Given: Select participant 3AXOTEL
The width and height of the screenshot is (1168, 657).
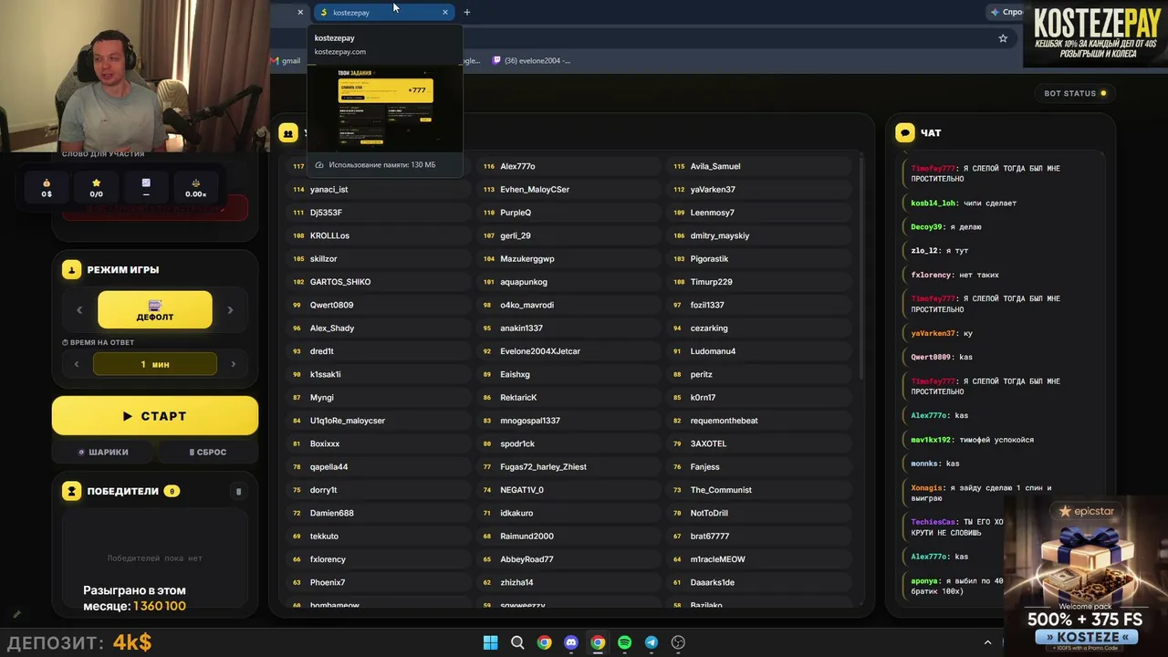Looking at the screenshot, I should (x=759, y=443).
